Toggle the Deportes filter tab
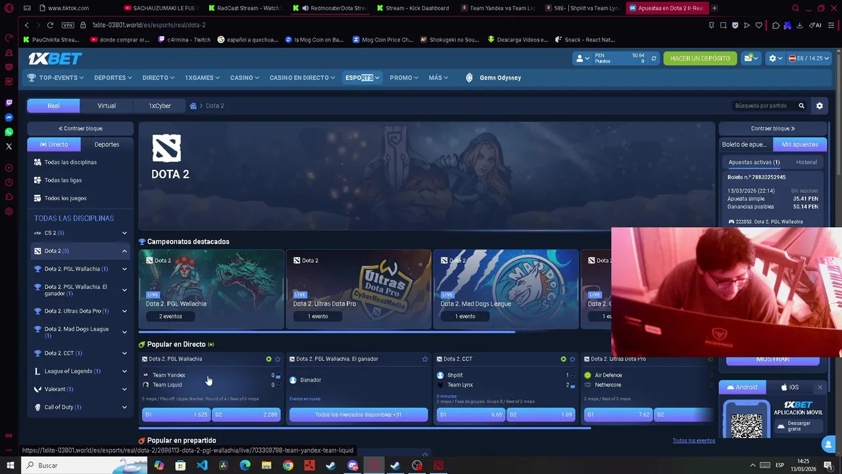Screen dimensions: 842x474 tap(107, 144)
